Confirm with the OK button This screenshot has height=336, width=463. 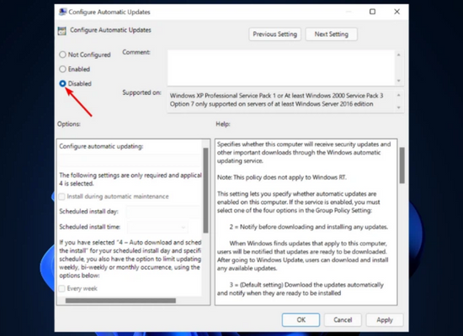pos(301,320)
